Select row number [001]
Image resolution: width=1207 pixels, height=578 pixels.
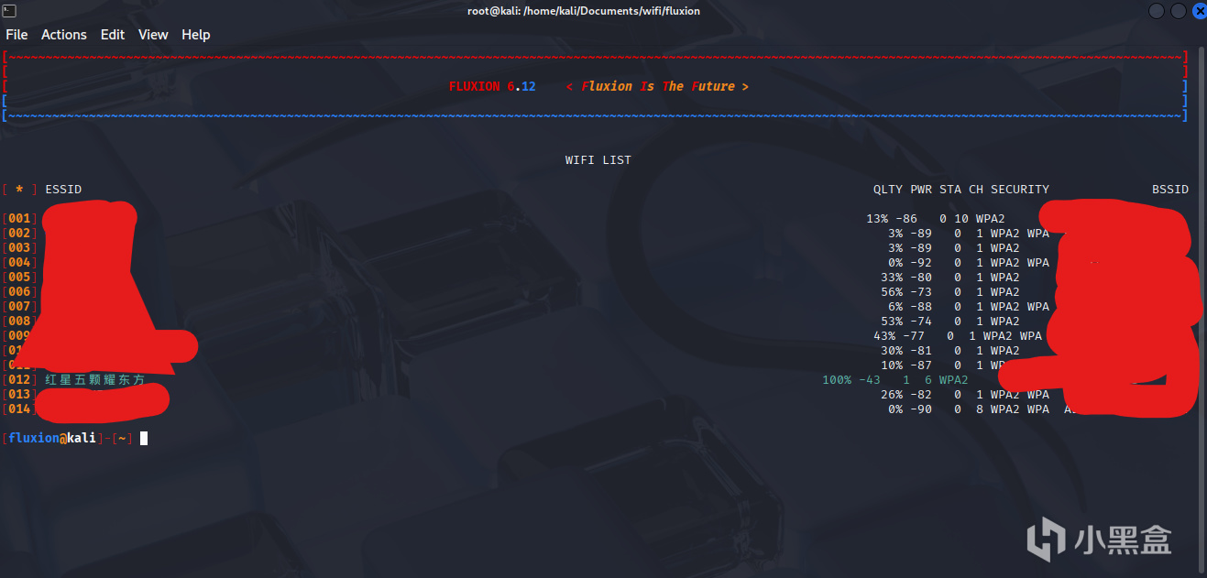19,219
